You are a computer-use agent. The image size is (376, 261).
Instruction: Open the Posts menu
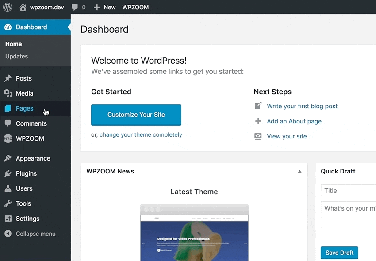[35, 78]
